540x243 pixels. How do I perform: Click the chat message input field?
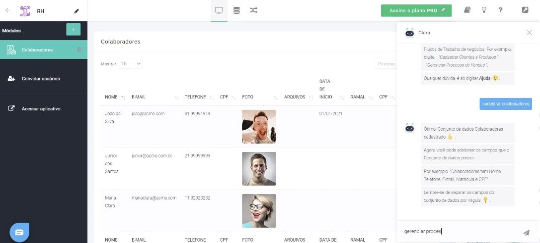[462, 231]
